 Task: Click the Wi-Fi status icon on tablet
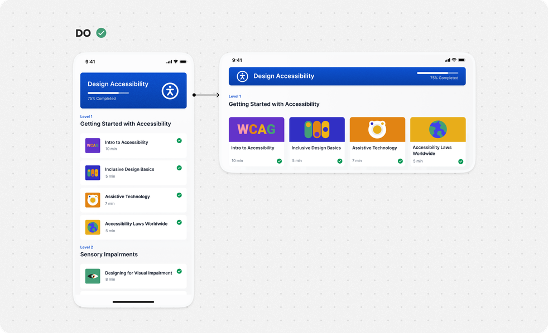pyautogui.click(x=454, y=60)
